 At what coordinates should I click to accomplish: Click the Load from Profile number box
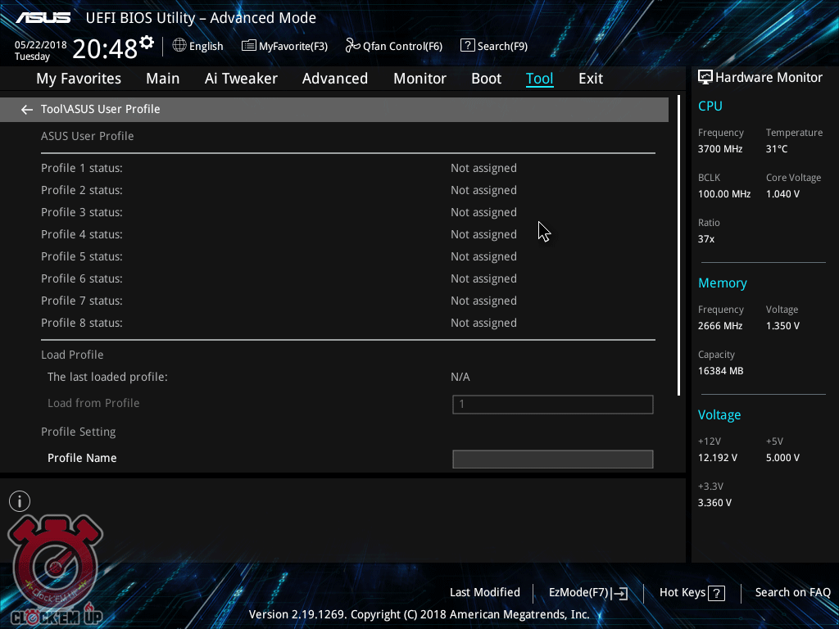pyautogui.click(x=552, y=404)
